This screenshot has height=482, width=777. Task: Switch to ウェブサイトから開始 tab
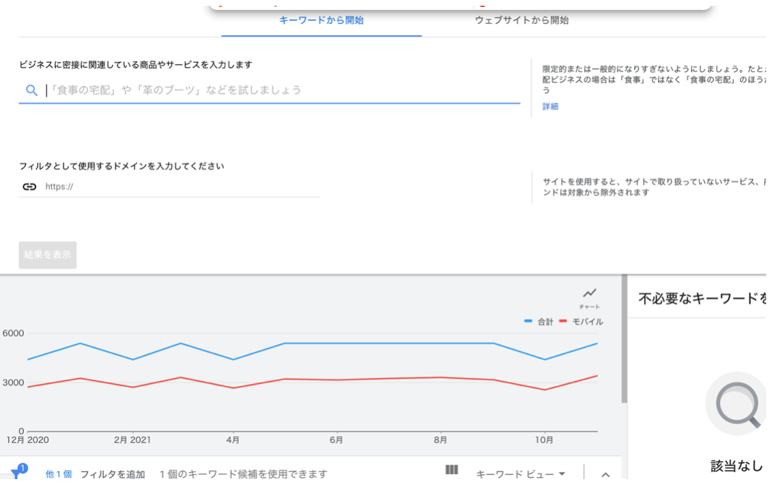521,20
